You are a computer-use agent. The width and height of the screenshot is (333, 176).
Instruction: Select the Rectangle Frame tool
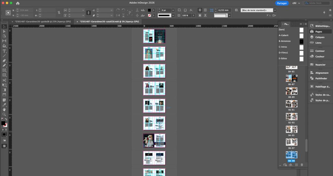pos(4,70)
